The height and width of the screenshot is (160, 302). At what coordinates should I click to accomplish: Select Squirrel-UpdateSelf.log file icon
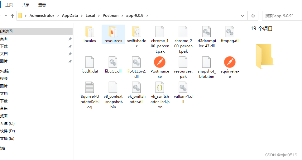click(x=89, y=87)
